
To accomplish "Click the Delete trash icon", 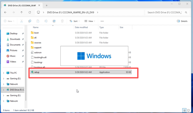I will tap(62, 21).
